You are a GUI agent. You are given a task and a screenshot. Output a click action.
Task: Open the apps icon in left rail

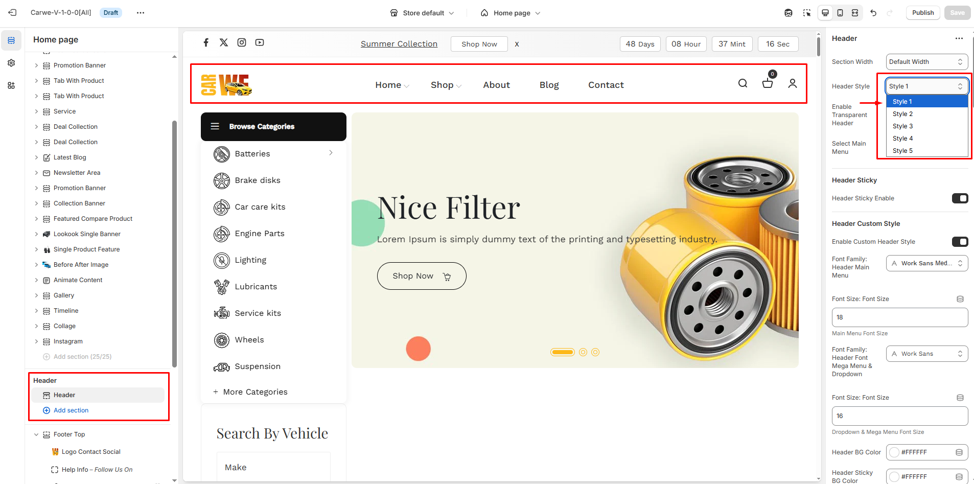coord(11,85)
